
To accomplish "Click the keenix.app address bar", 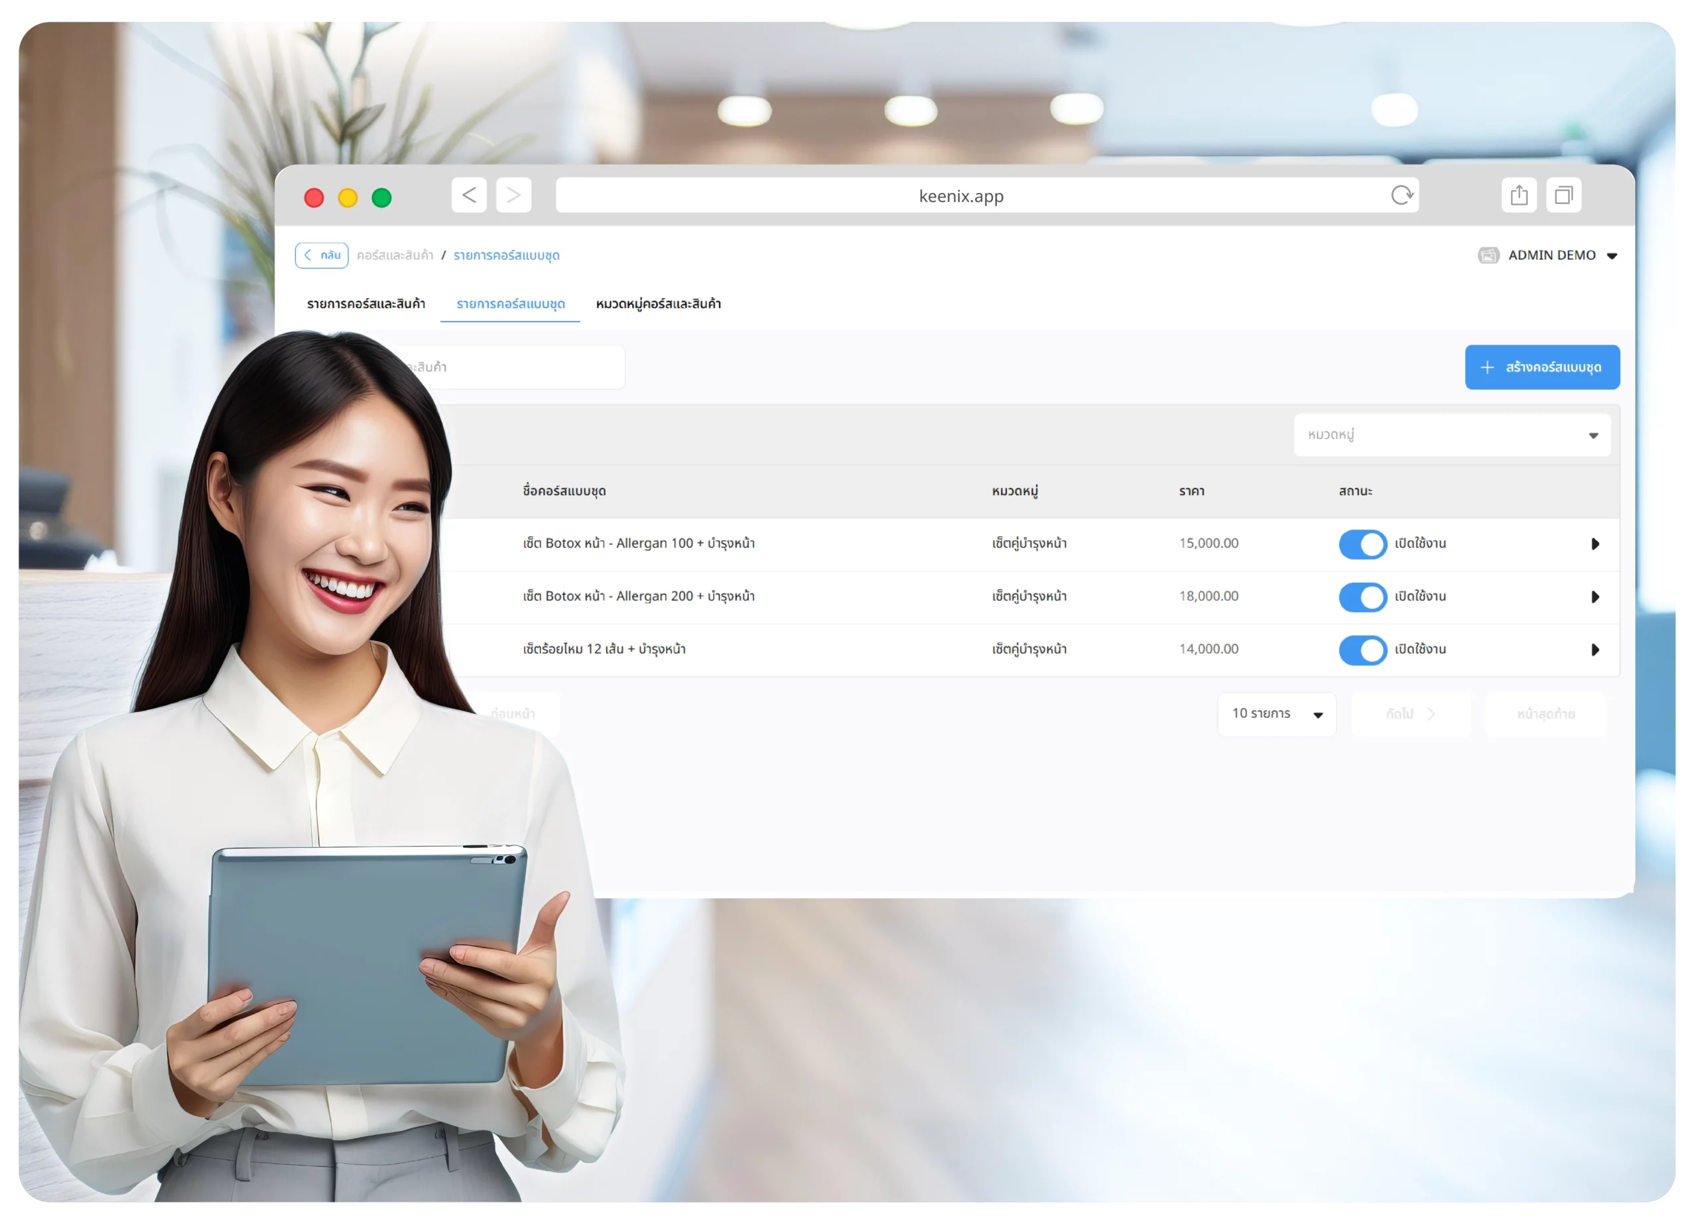I will [x=960, y=196].
